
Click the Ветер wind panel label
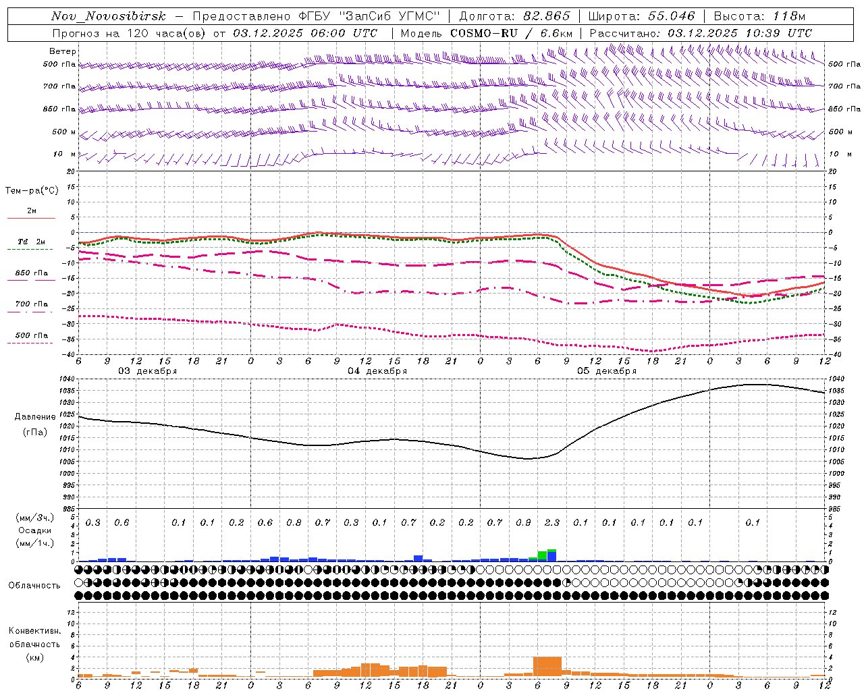coord(63,51)
